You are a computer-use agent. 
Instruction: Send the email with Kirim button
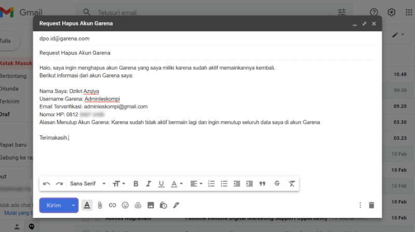(x=54, y=205)
